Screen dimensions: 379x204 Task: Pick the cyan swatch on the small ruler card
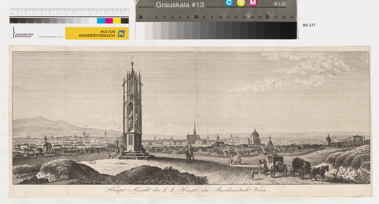click(x=101, y=21)
